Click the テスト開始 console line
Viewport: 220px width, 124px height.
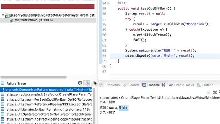pos(107,102)
